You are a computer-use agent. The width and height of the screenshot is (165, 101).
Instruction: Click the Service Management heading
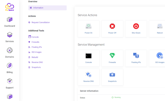pos(91,44)
